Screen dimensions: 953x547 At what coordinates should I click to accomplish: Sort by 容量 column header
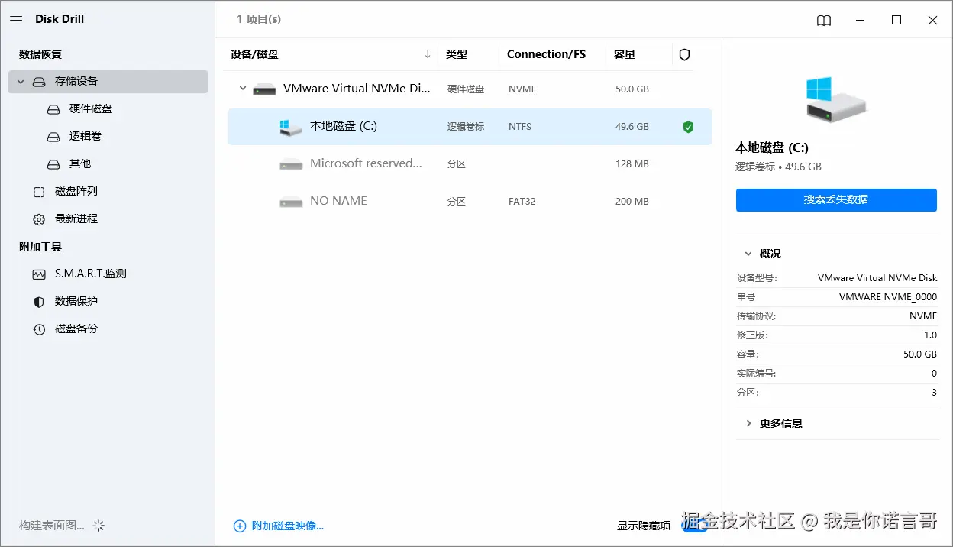[625, 55]
